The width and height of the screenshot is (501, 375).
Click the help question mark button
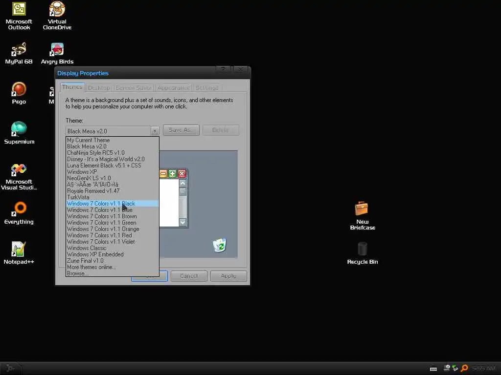tap(223, 69)
